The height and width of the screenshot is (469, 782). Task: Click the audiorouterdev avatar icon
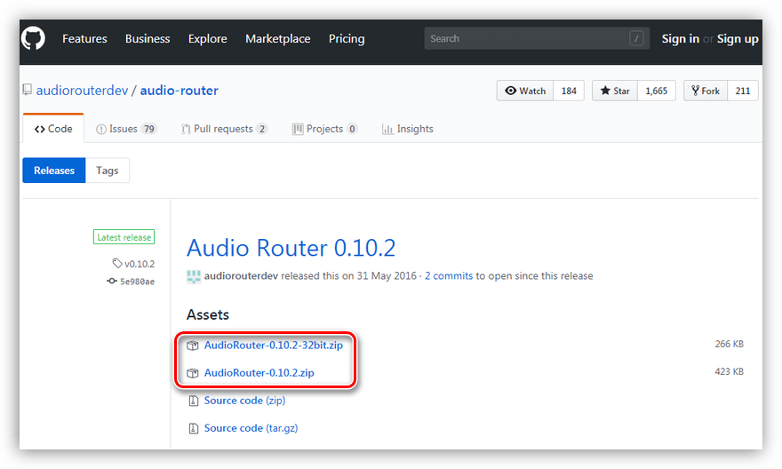click(193, 276)
